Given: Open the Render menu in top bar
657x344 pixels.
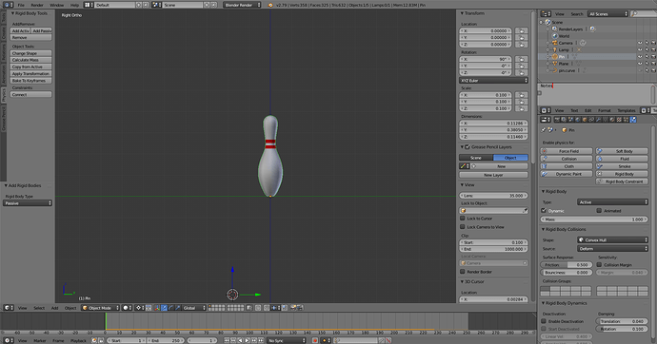Looking at the screenshot, I should tap(37, 5).
